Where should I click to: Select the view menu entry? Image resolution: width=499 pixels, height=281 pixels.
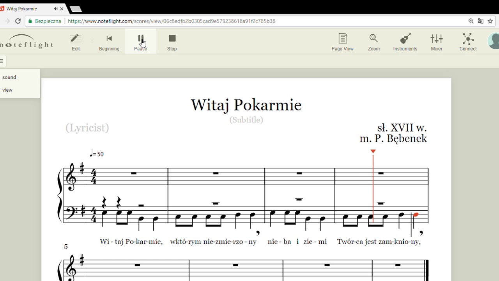pos(7,90)
